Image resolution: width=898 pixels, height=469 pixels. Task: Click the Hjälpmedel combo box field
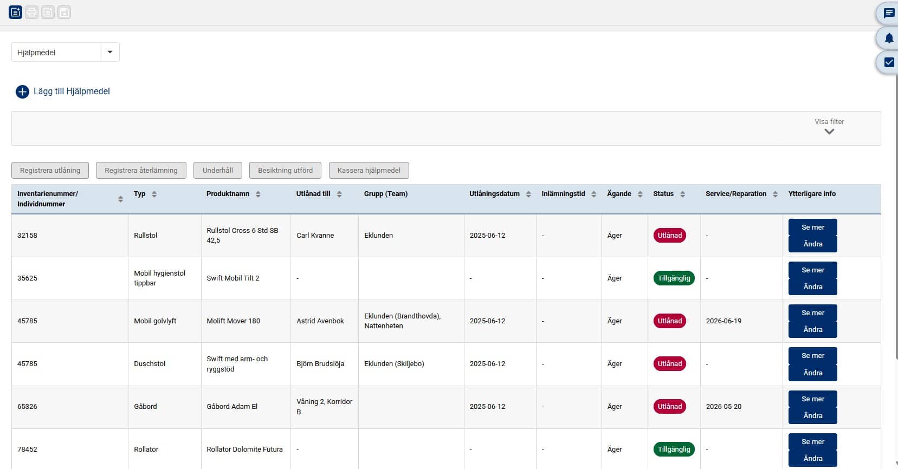pyautogui.click(x=56, y=53)
